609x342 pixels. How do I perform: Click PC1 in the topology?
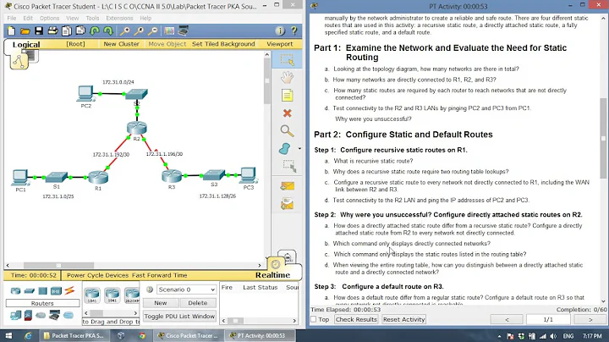click(19, 178)
